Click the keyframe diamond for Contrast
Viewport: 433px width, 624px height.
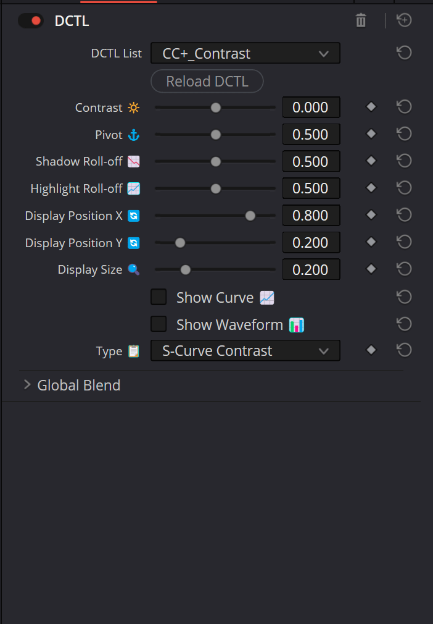point(371,106)
